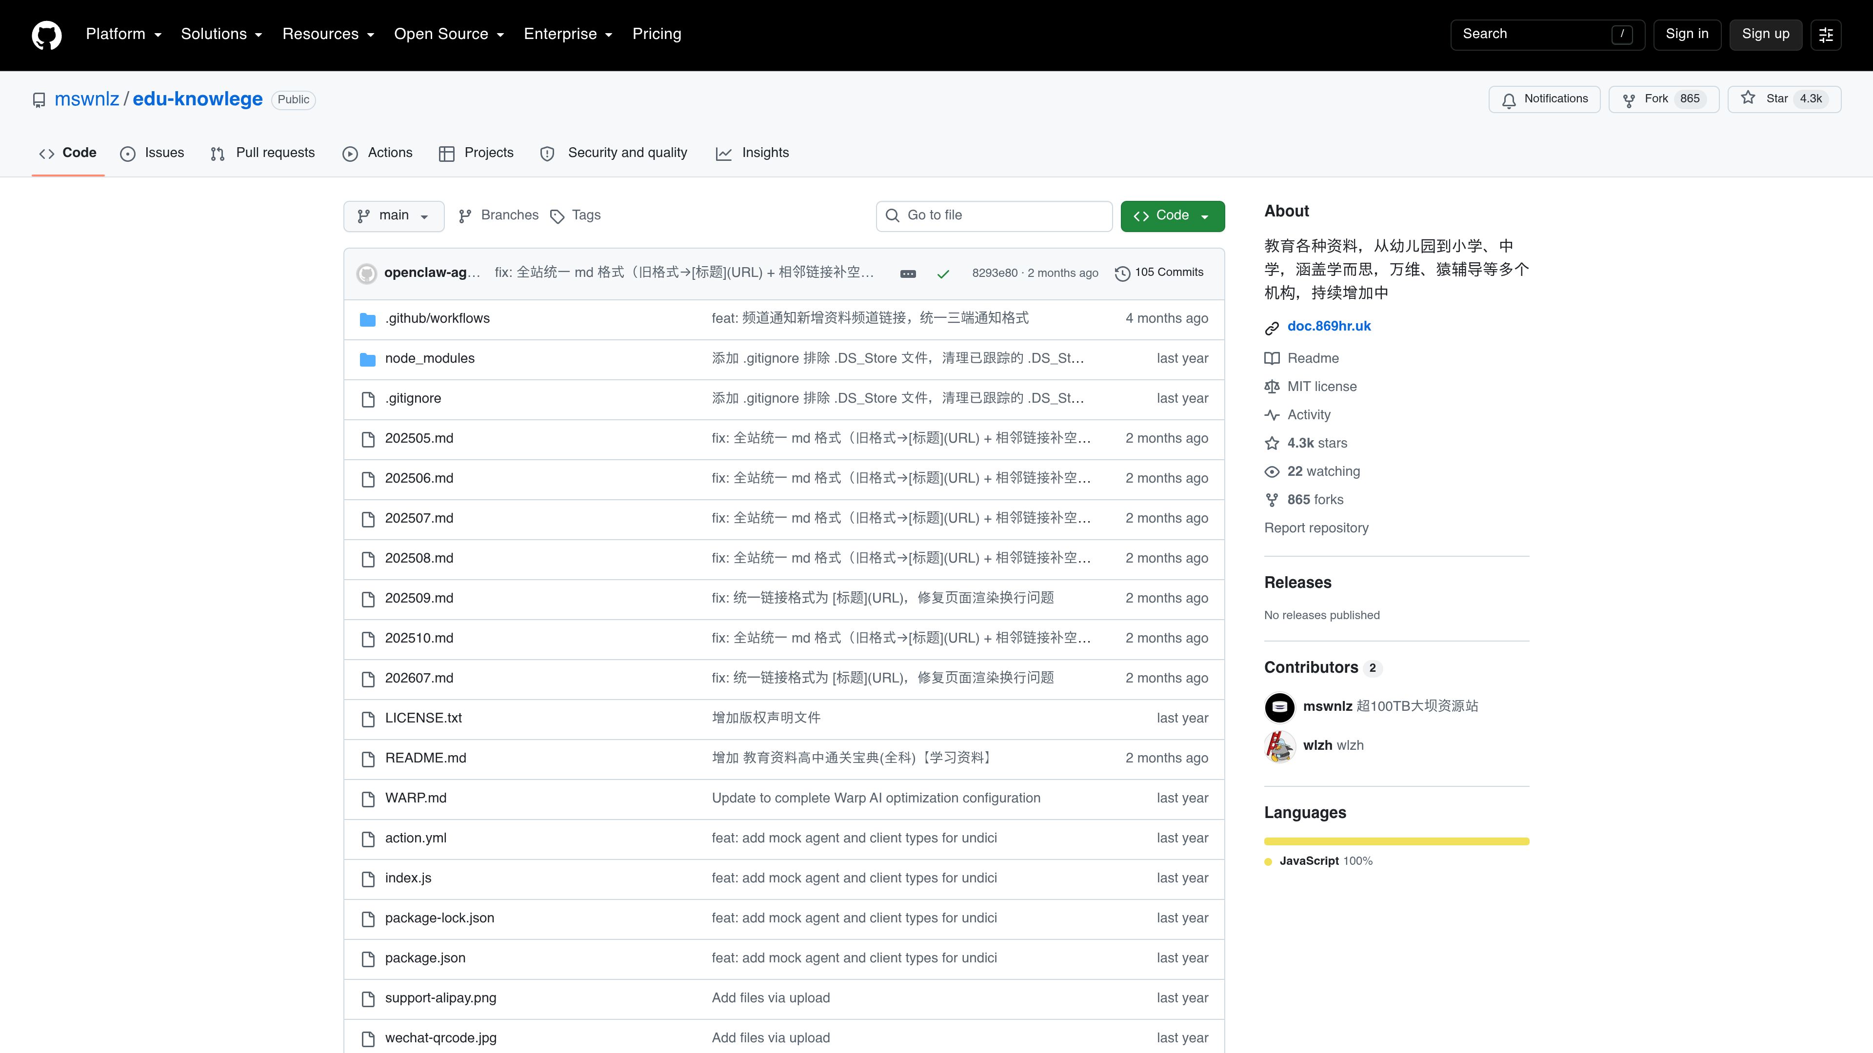
Task: Switch to the Actions tab
Action: click(378, 154)
